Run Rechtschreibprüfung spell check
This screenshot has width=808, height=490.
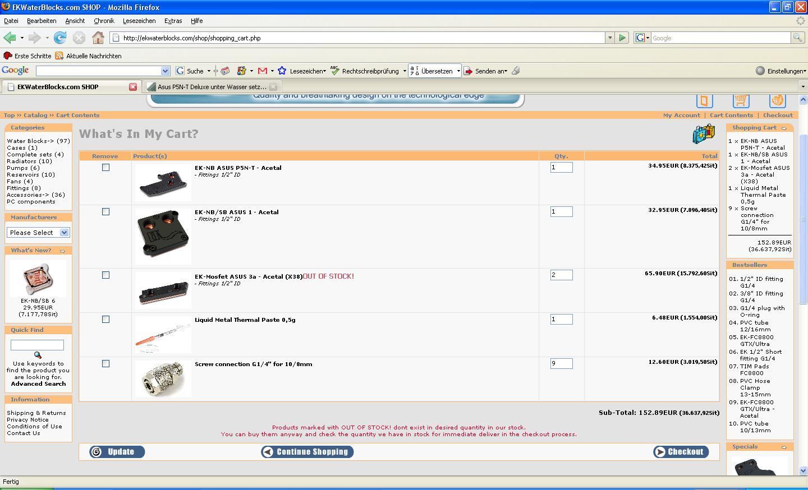(365, 71)
